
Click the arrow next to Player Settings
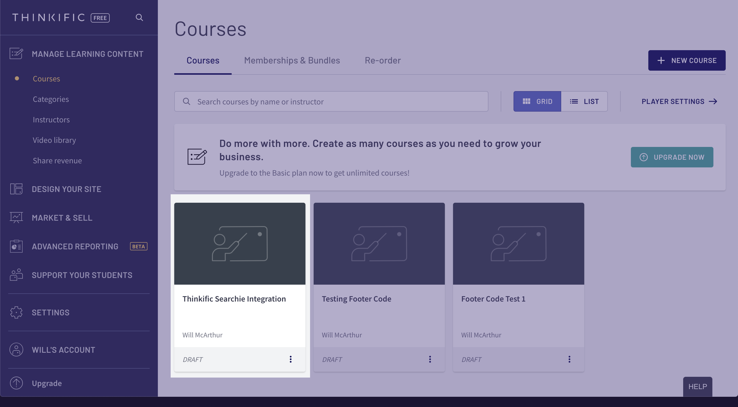713,101
